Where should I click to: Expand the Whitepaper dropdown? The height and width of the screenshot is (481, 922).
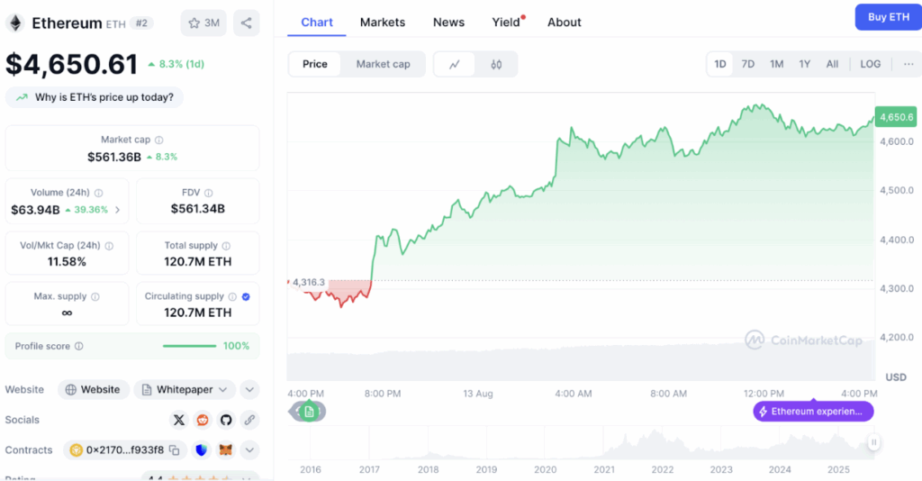pos(223,390)
